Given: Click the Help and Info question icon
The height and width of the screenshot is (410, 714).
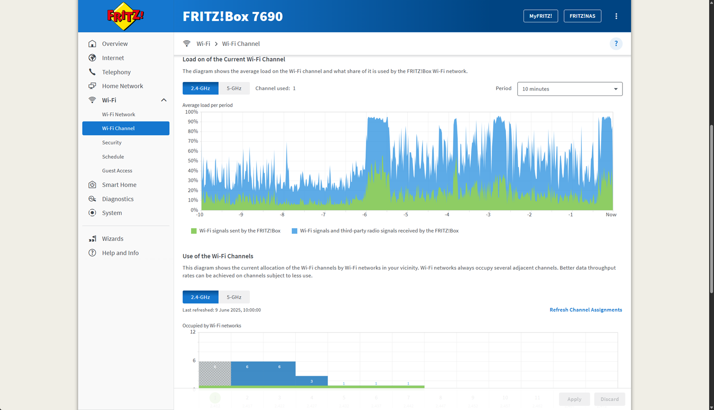Looking at the screenshot, I should (92, 253).
